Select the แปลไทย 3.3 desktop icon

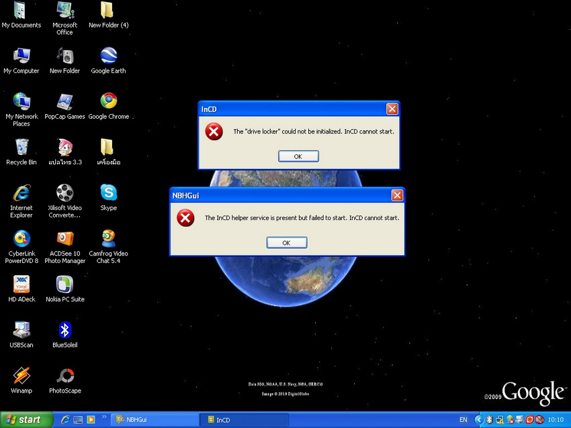[64, 152]
